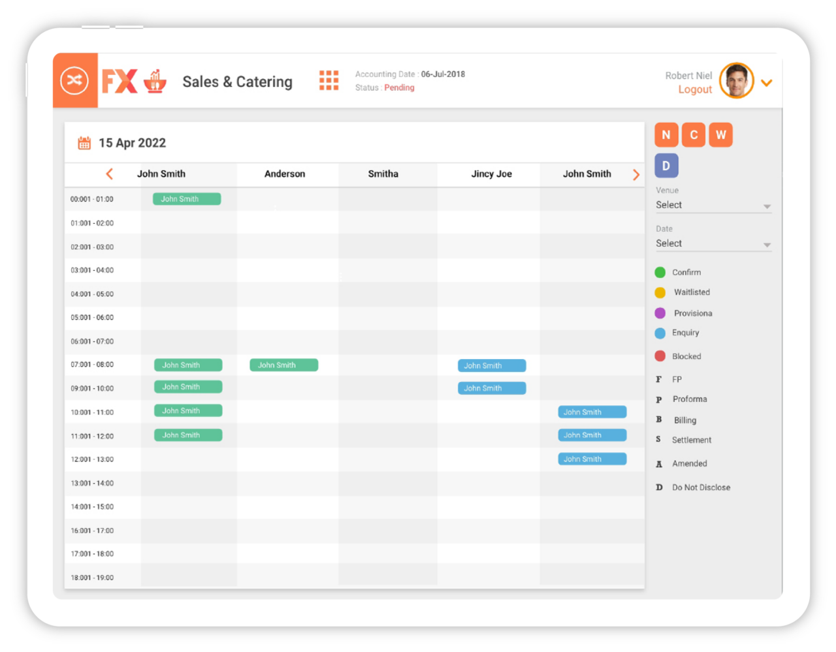836x652 pixels.
Task: Click the FX Sales & Catering logo
Action: (131, 81)
